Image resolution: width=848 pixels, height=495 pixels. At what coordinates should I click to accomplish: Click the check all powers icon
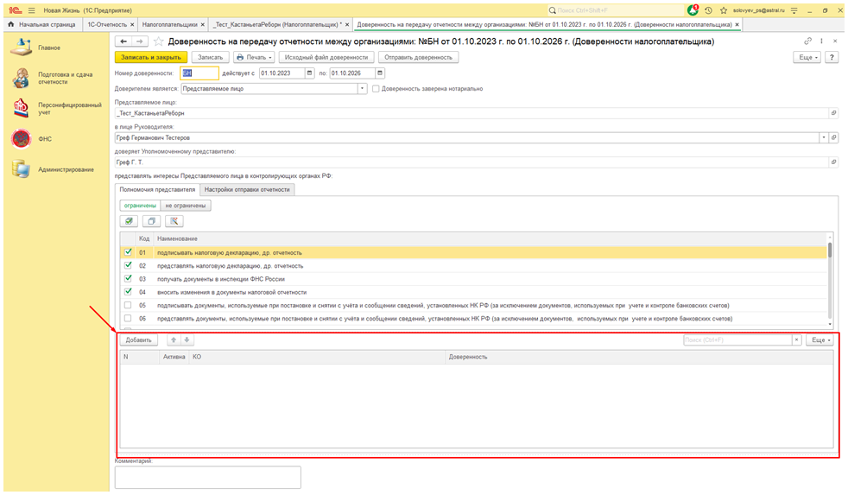[129, 221]
